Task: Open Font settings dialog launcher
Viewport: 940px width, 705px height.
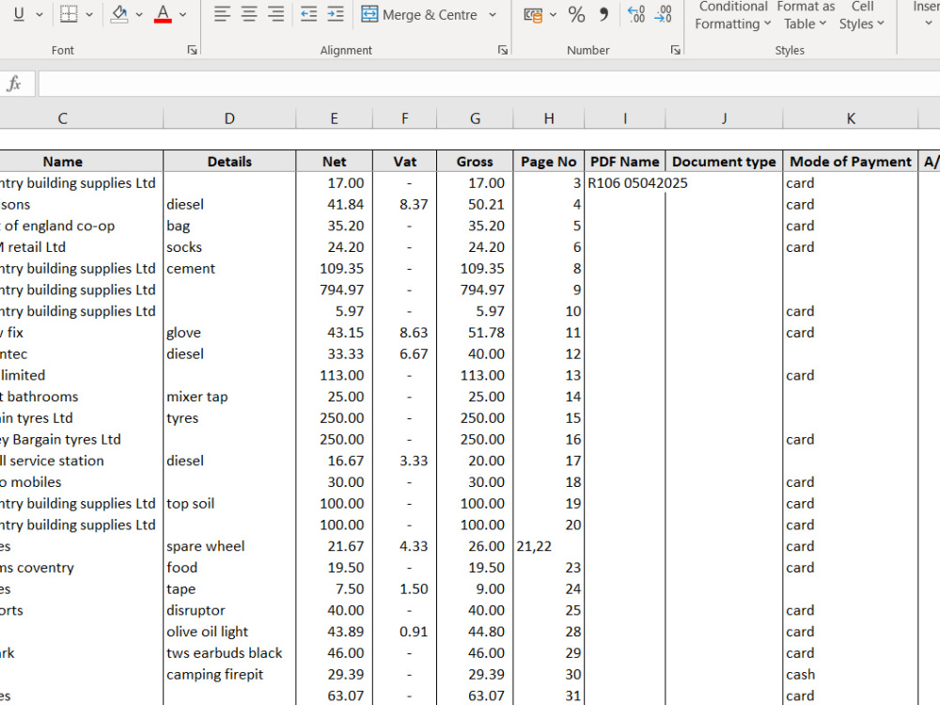Action: pos(192,51)
